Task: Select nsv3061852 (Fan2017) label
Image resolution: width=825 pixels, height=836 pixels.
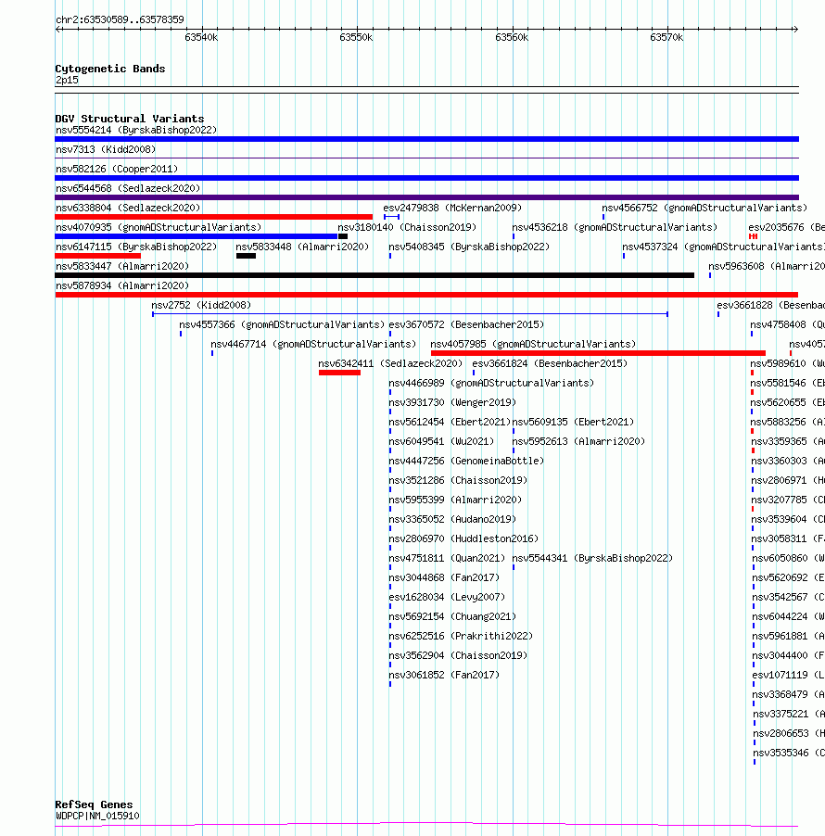Action: click(444, 675)
